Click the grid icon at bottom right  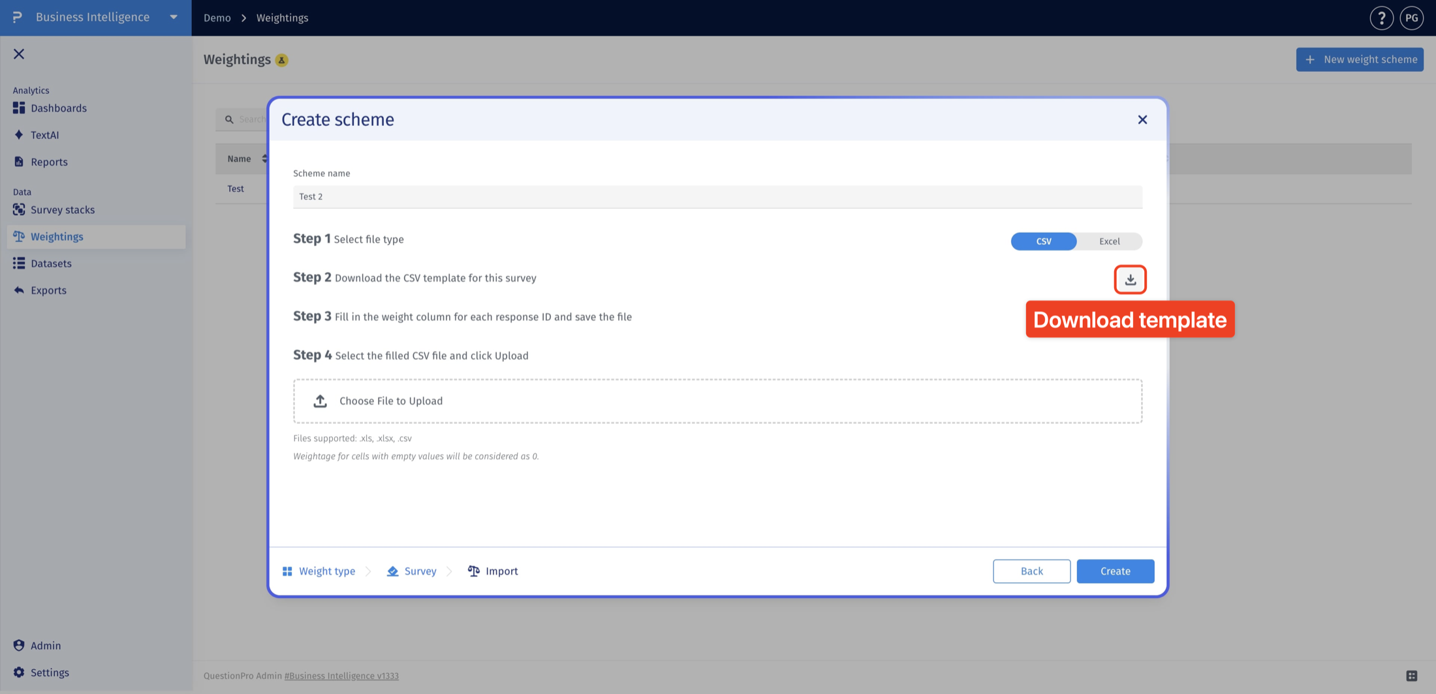click(1411, 676)
